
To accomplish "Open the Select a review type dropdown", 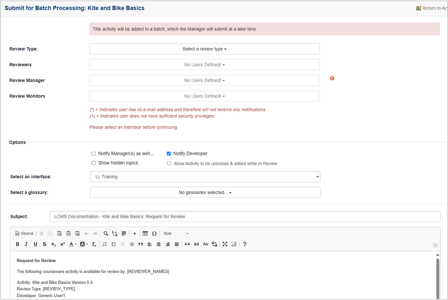I will click(205, 49).
